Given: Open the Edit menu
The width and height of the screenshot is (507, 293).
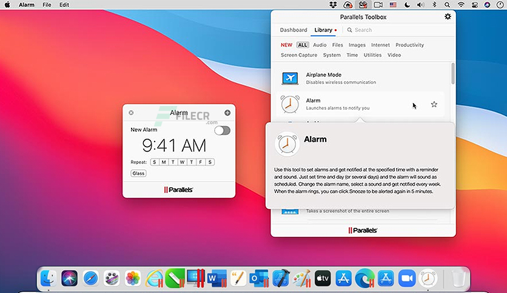Looking at the screenshot, I should (x=64, y=4).
